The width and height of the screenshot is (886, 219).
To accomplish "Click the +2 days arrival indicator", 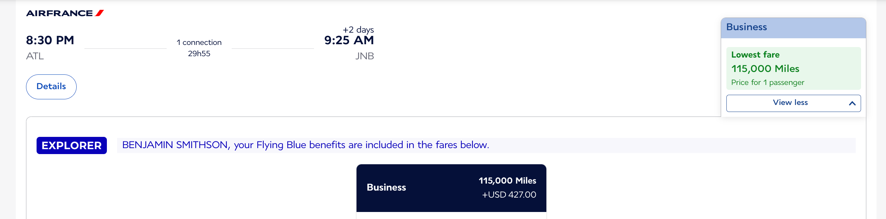I will pos(358,30).
